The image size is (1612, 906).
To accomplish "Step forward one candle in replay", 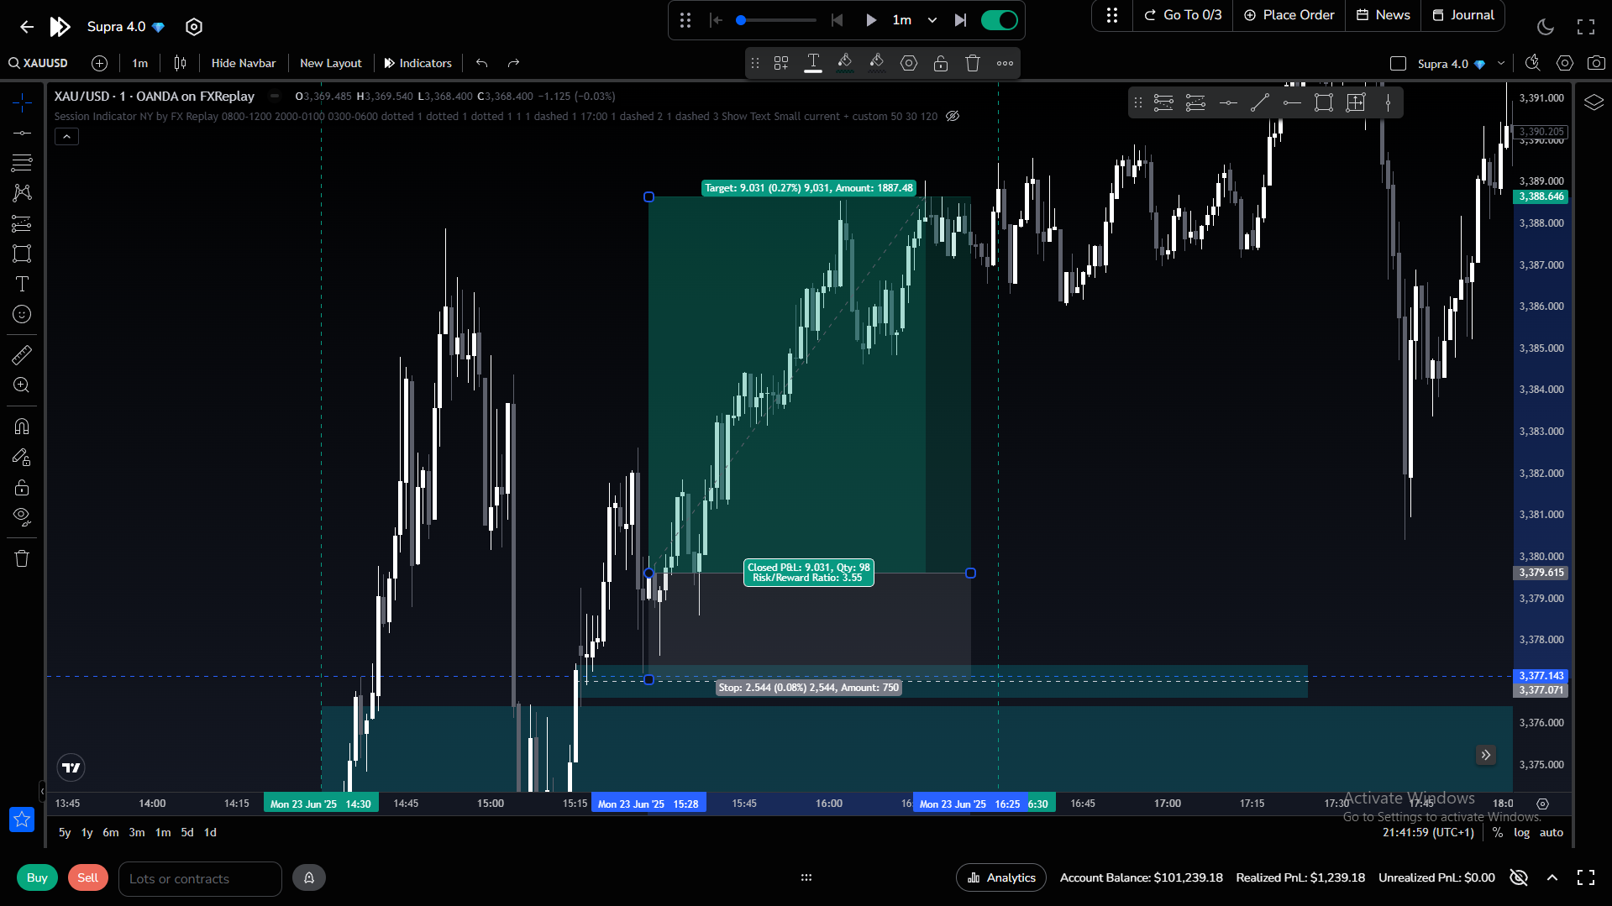I will point(960,20).
